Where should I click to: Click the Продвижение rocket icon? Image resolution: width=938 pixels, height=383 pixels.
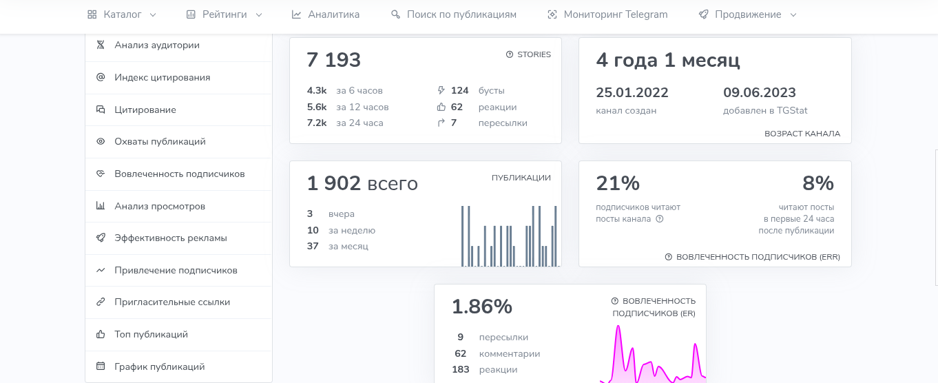[x=703, y=14]
